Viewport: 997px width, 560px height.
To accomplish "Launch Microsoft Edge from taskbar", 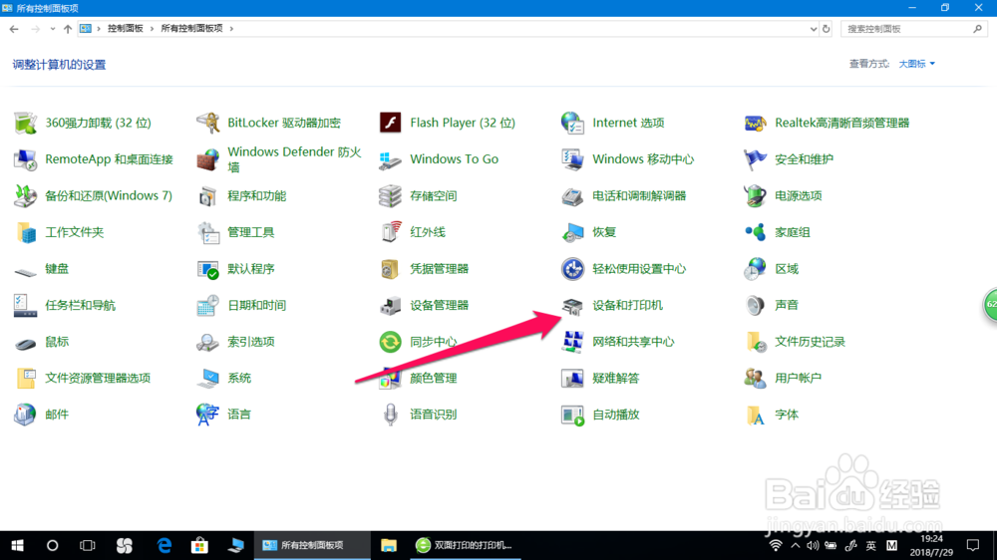I will (x=165, y=545).
